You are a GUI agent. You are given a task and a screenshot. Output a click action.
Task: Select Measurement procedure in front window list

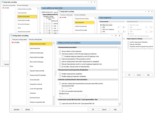[x=41, y=44]
